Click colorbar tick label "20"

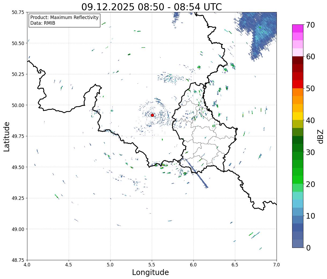point(310,184)
